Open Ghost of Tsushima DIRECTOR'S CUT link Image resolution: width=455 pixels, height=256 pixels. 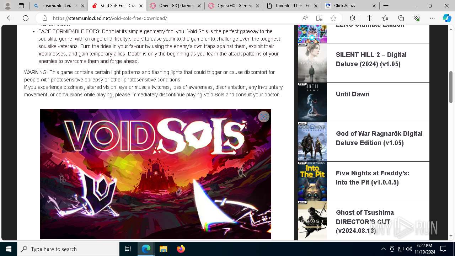click(365, 222)
